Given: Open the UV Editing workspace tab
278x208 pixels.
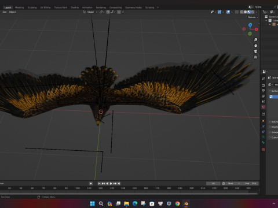Looking at the screenshot, I should click(45, 8).
